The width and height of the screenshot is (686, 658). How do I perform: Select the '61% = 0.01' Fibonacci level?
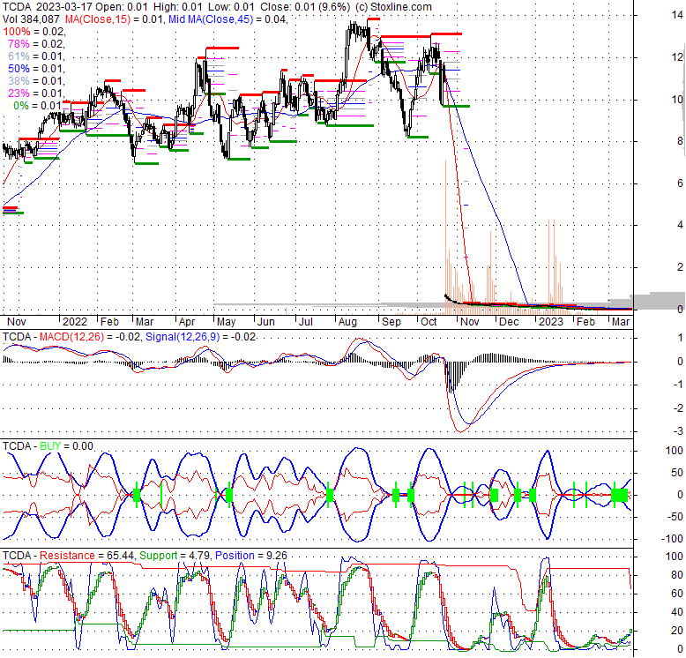coord(36,56)
